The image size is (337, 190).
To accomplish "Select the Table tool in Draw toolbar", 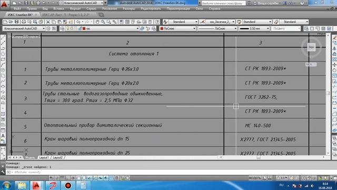I will point(3,130).
